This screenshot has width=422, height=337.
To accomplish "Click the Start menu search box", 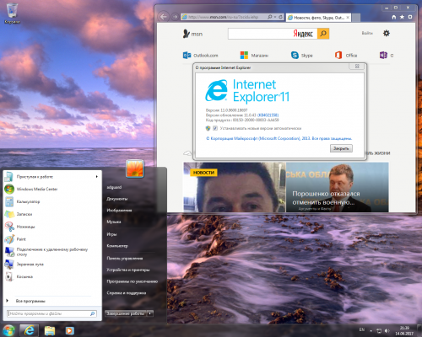I will (51, 313).
